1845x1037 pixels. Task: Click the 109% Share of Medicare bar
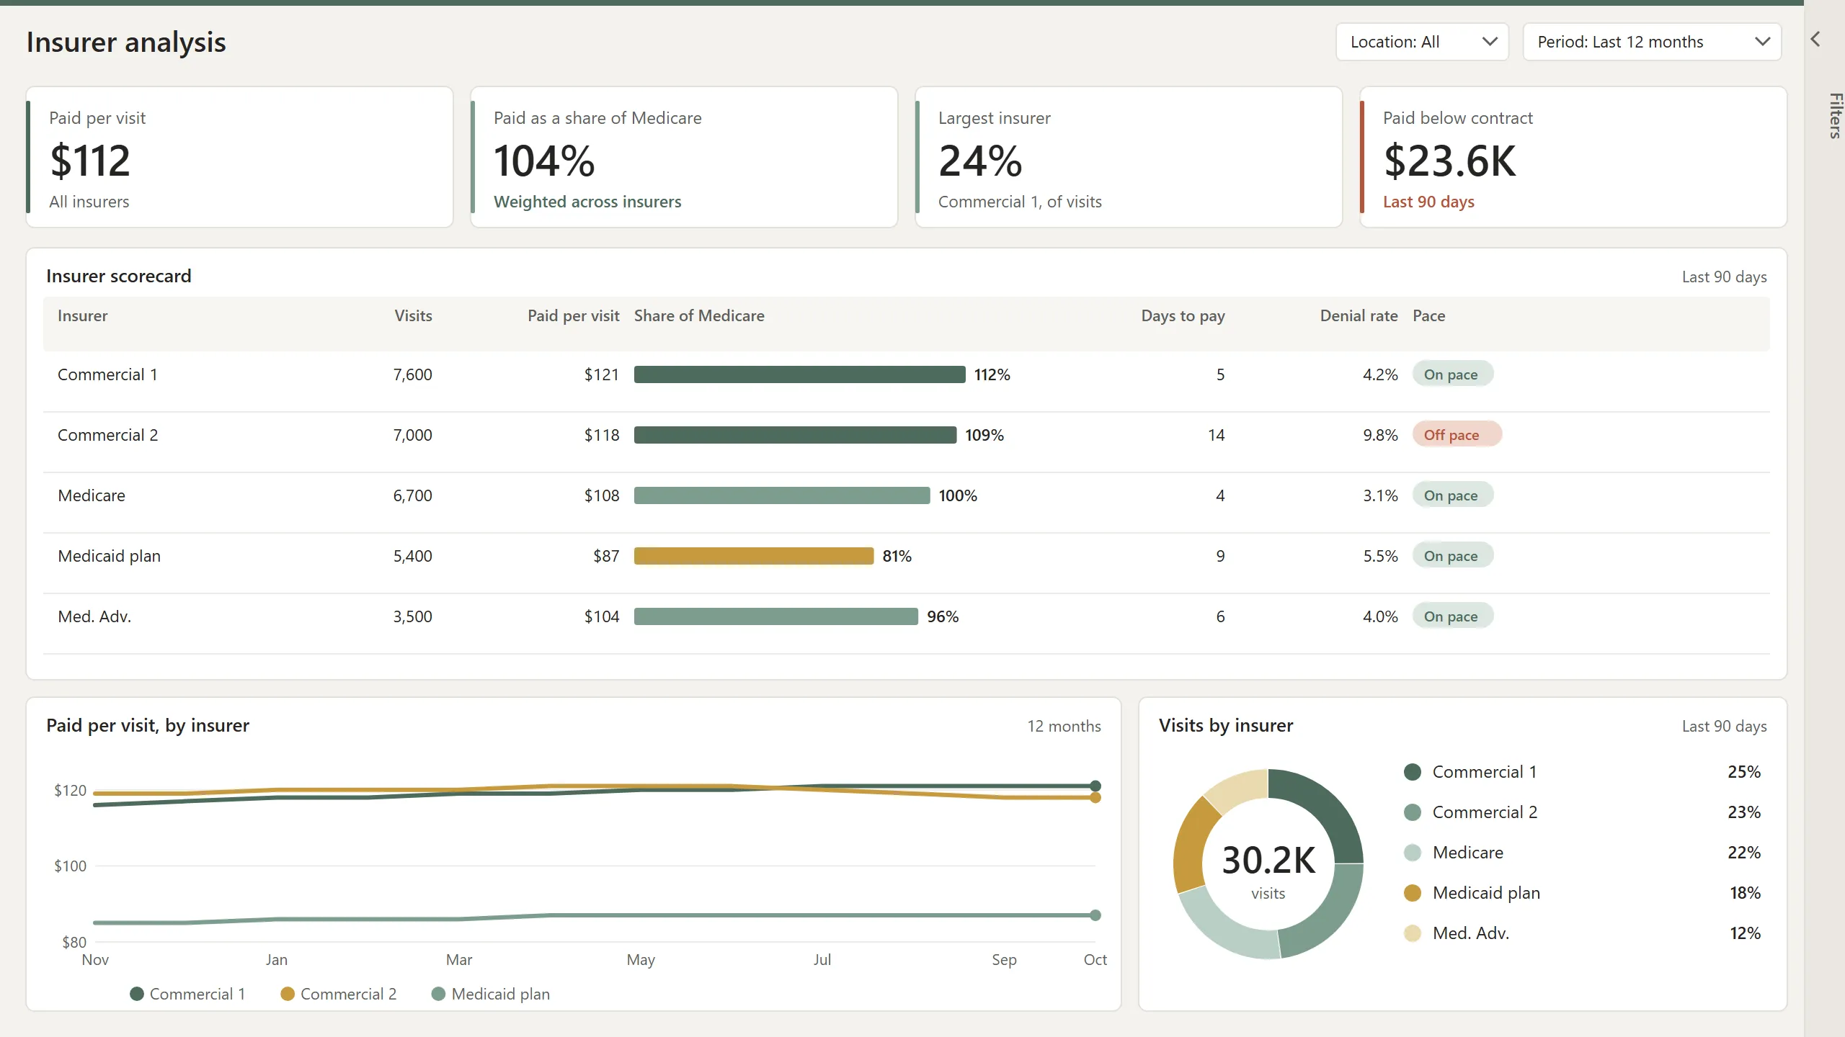coord(795,435)
